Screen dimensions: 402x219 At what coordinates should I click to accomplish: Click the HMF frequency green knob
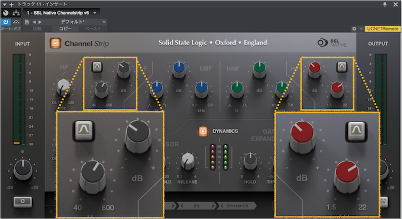[x=282, y=89]
